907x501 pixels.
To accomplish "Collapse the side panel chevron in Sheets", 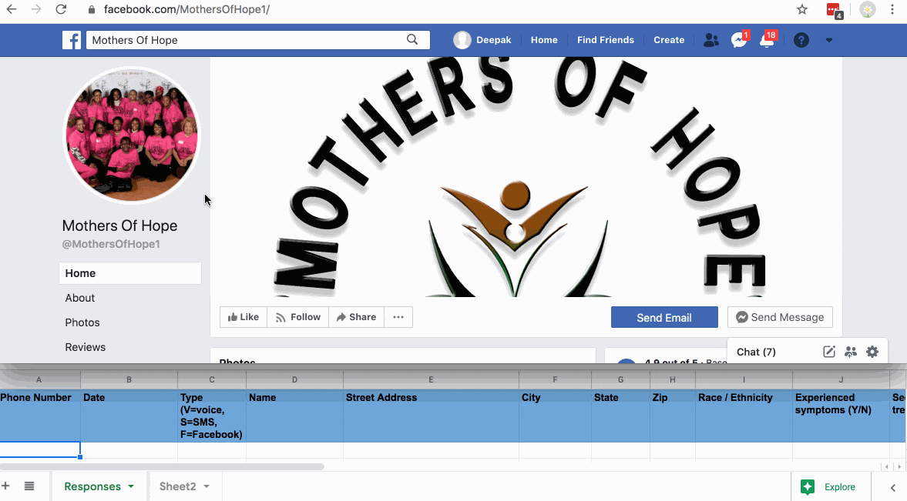I will [893, 488].
